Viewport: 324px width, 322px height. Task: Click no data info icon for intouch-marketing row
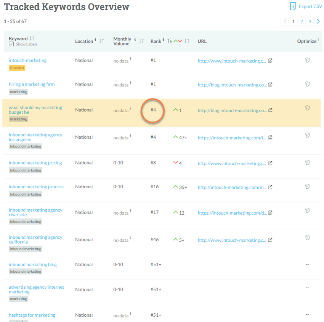[x=130, y=58]
